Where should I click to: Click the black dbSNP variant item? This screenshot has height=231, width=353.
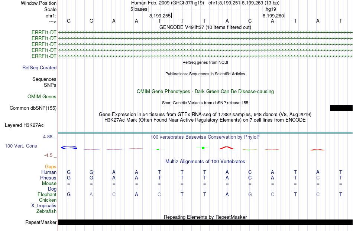click(x=341, y=108)
